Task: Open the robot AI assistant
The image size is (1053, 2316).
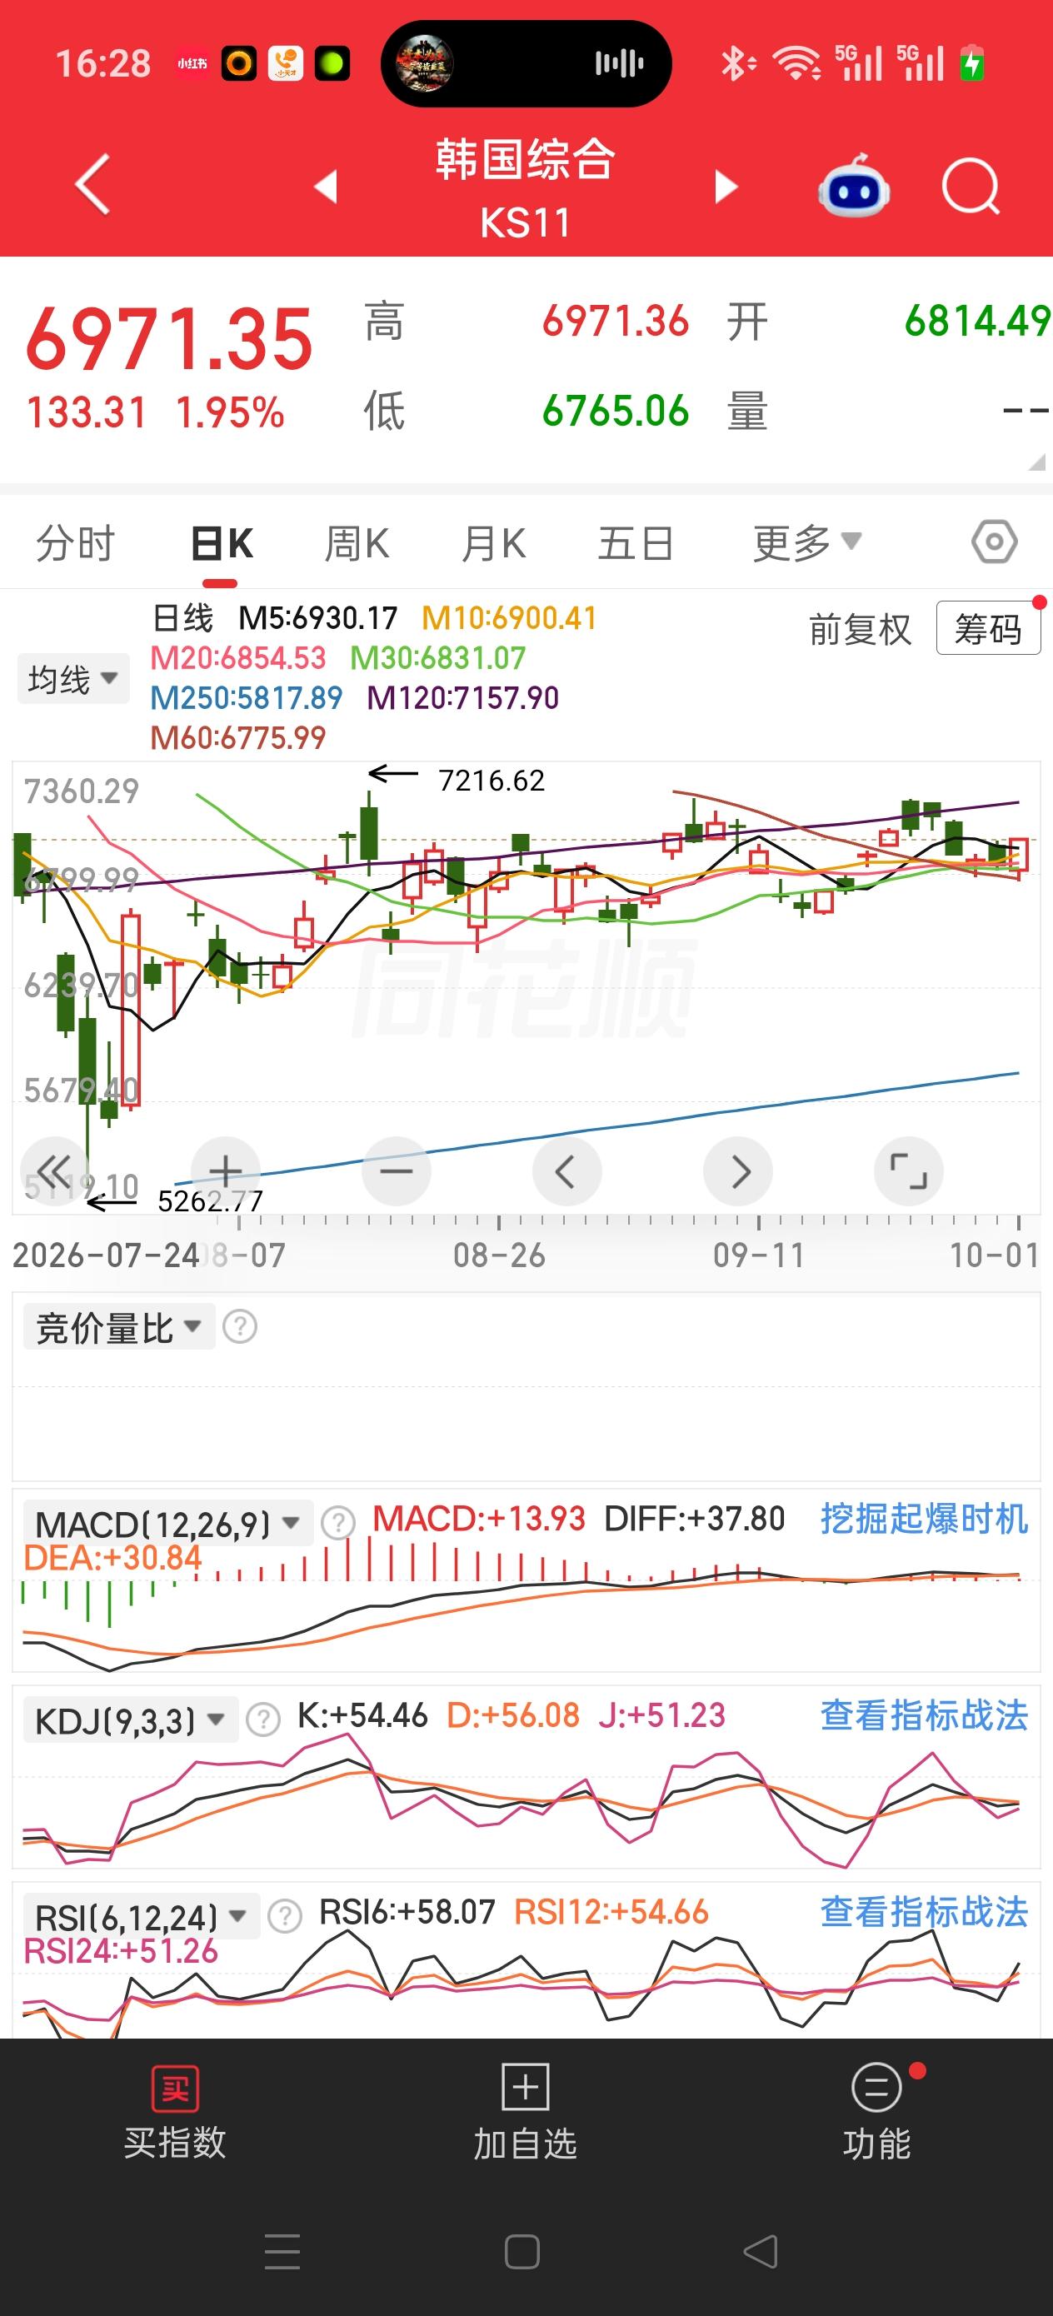Action: point(853,185)
